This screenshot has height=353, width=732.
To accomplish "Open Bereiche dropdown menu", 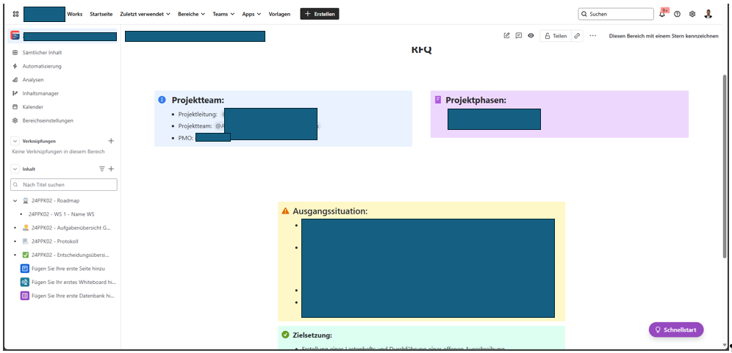I will click(191, 14).
